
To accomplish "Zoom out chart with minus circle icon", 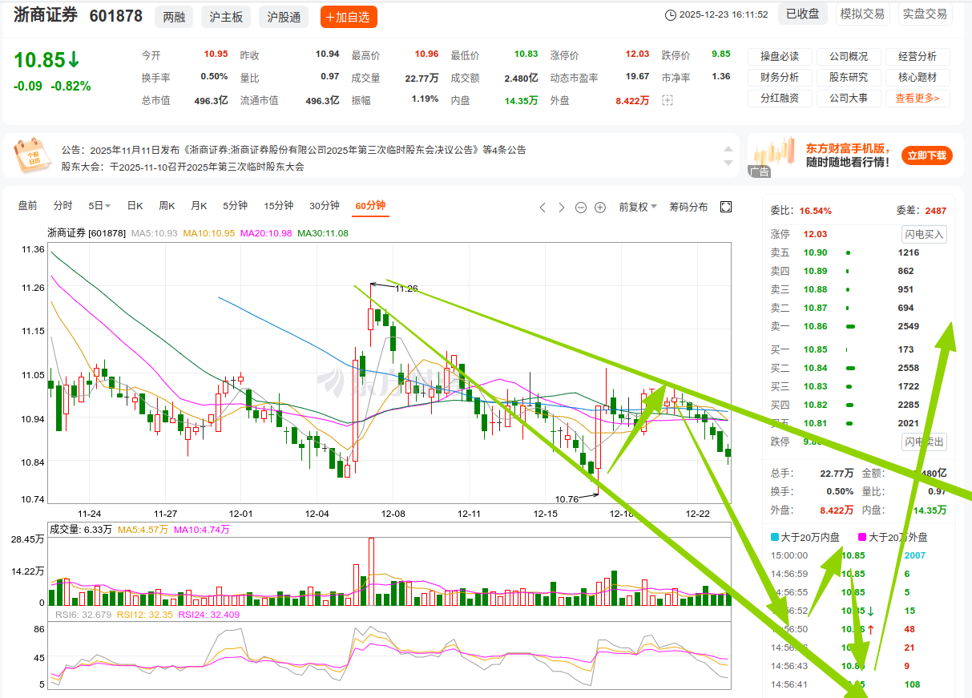I will pyautogui.click(x=581, y=207).
